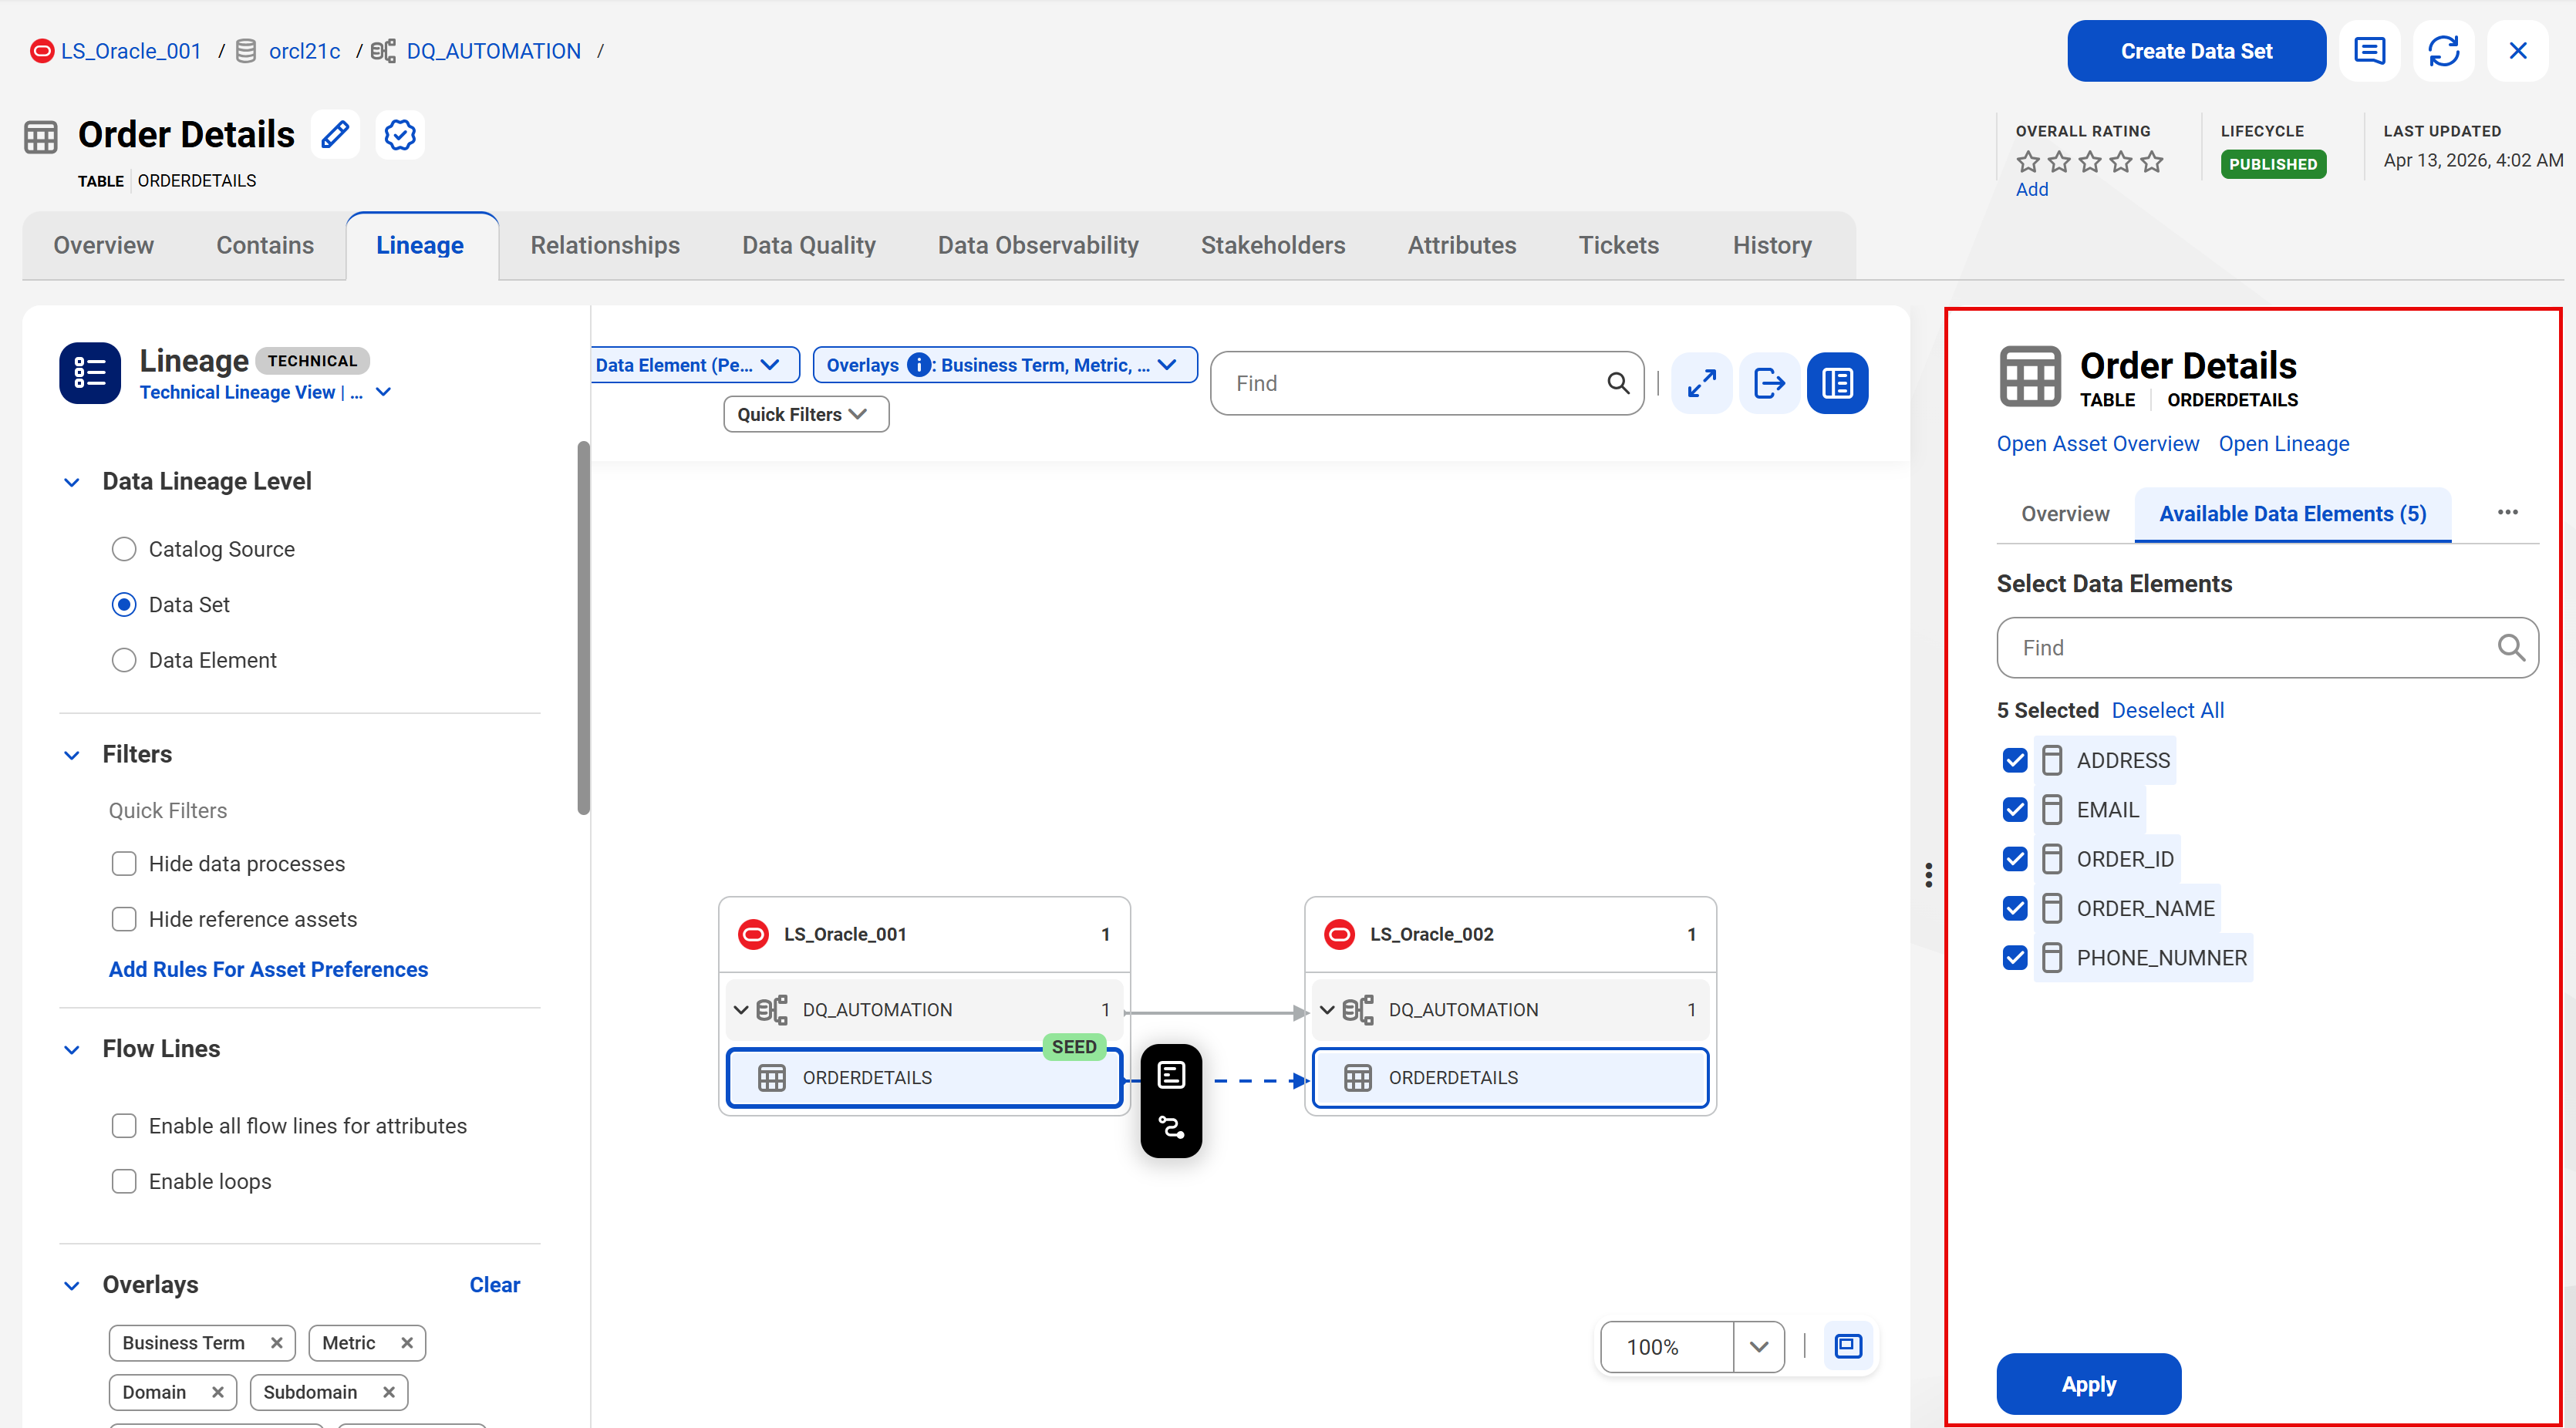Uncheck the ORDER_NAME data element

point(2014,908)
